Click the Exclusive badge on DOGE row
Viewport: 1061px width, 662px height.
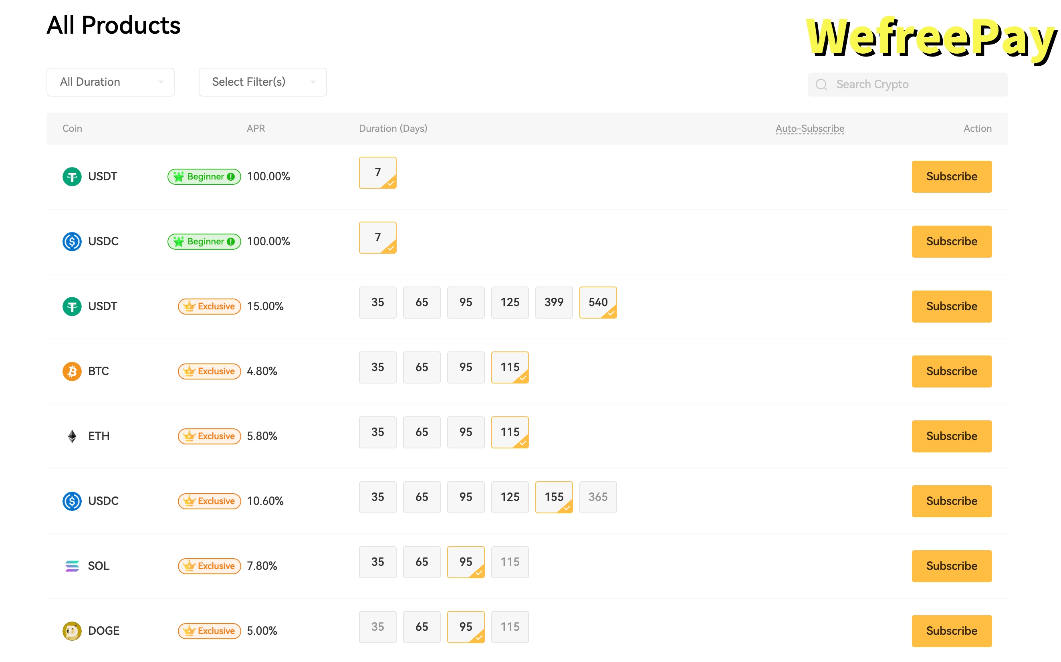[209, 631]
